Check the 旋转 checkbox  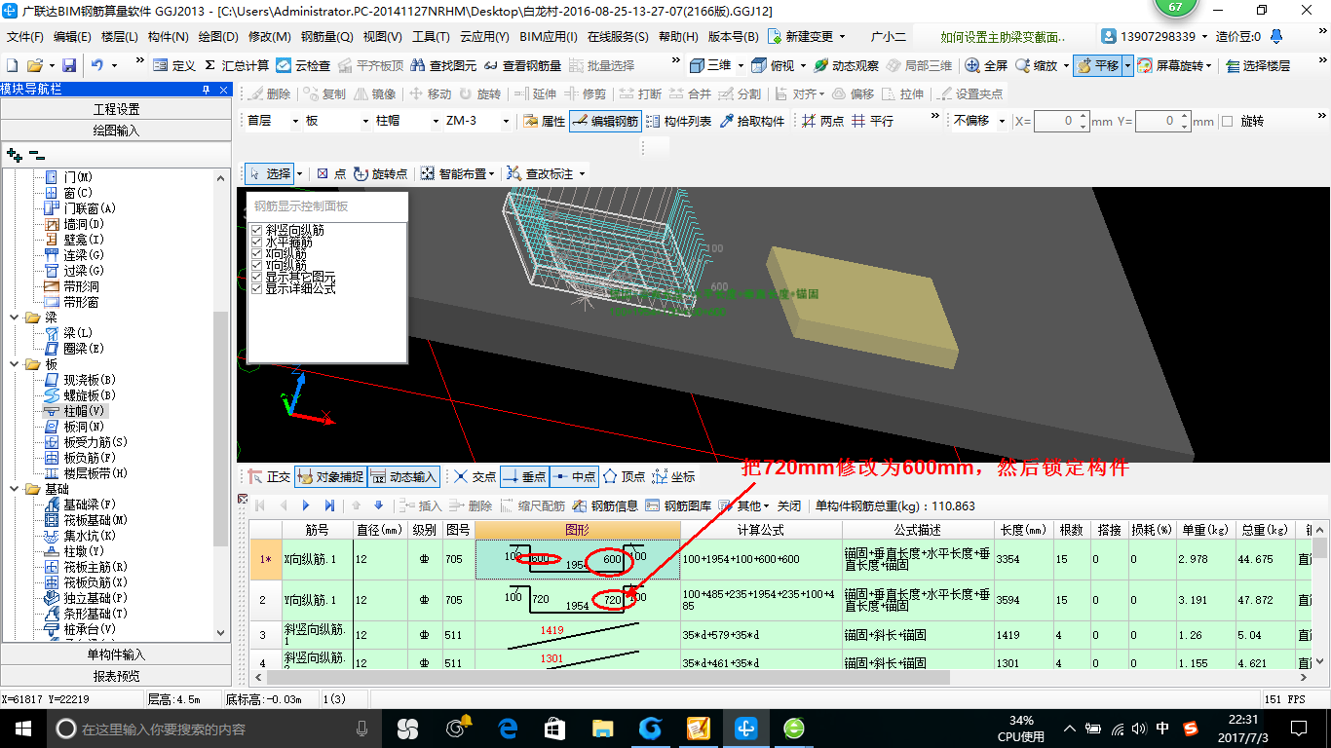point(1227,121)
